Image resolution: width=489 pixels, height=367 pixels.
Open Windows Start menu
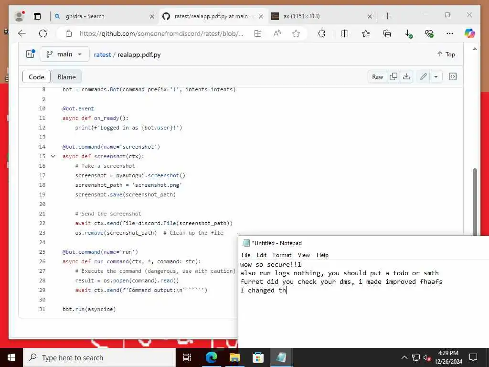pyautogui.click(x=11, y=357)
